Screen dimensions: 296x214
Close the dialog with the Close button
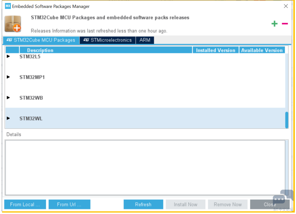pos(269,205)
